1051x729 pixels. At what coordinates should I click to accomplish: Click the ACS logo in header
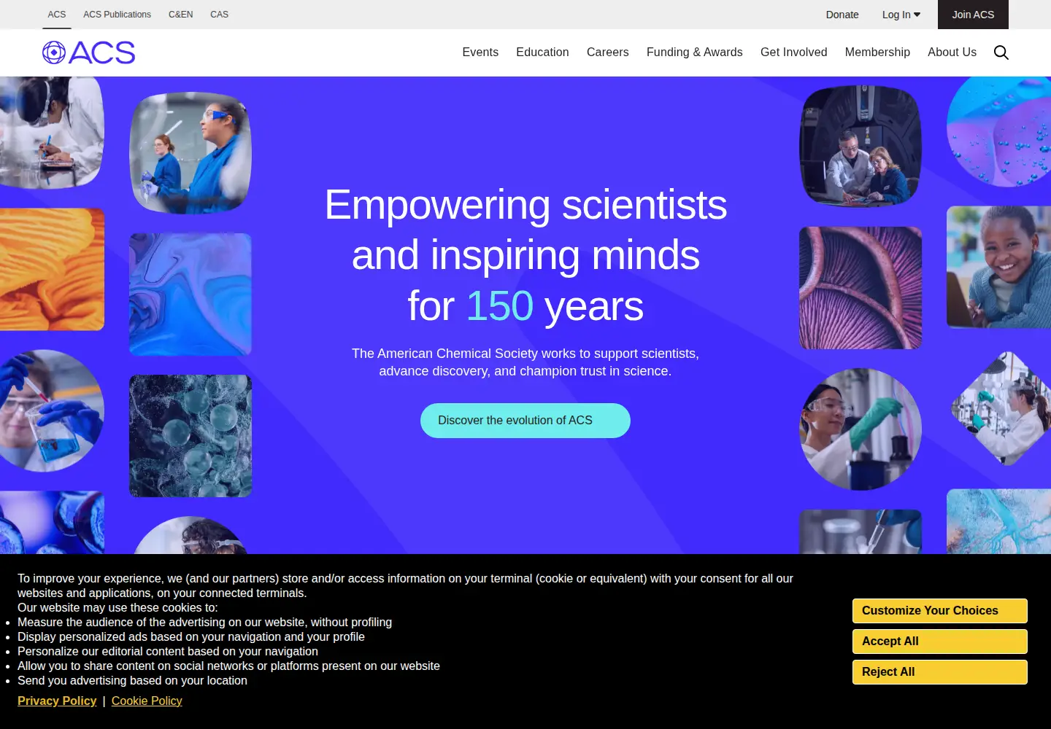[89, 52]
